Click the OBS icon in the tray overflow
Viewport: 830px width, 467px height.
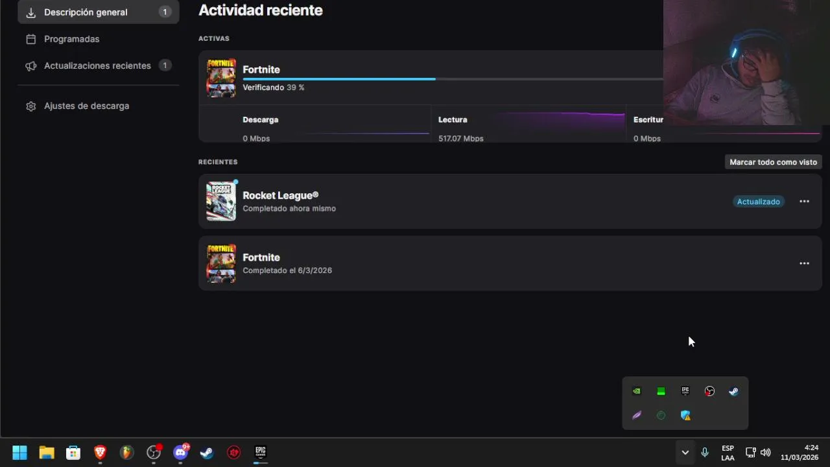pos(709,391)
